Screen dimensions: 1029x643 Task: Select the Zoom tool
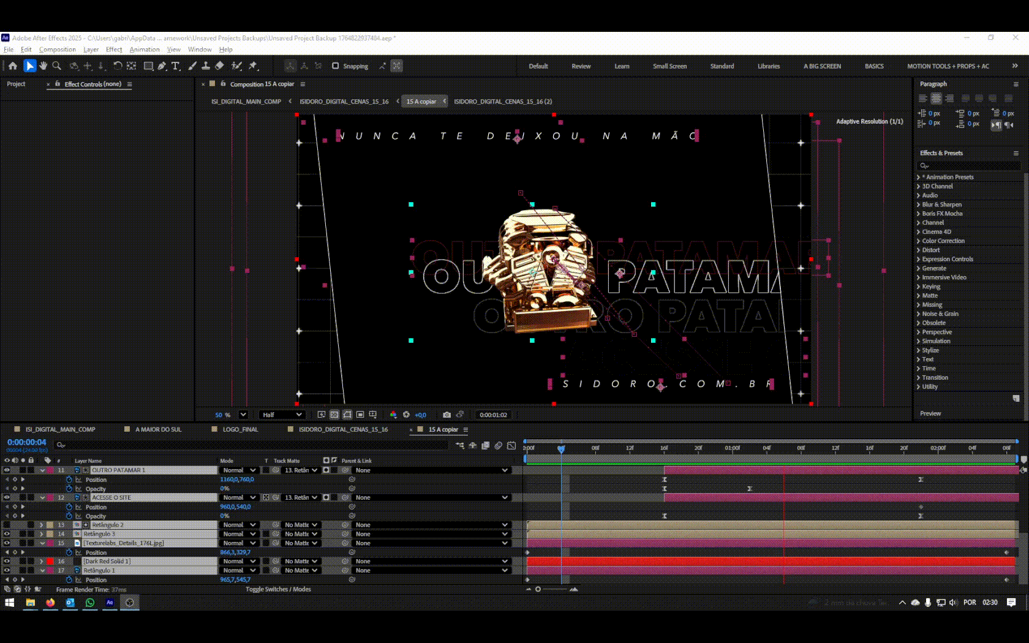coord(57,66)
